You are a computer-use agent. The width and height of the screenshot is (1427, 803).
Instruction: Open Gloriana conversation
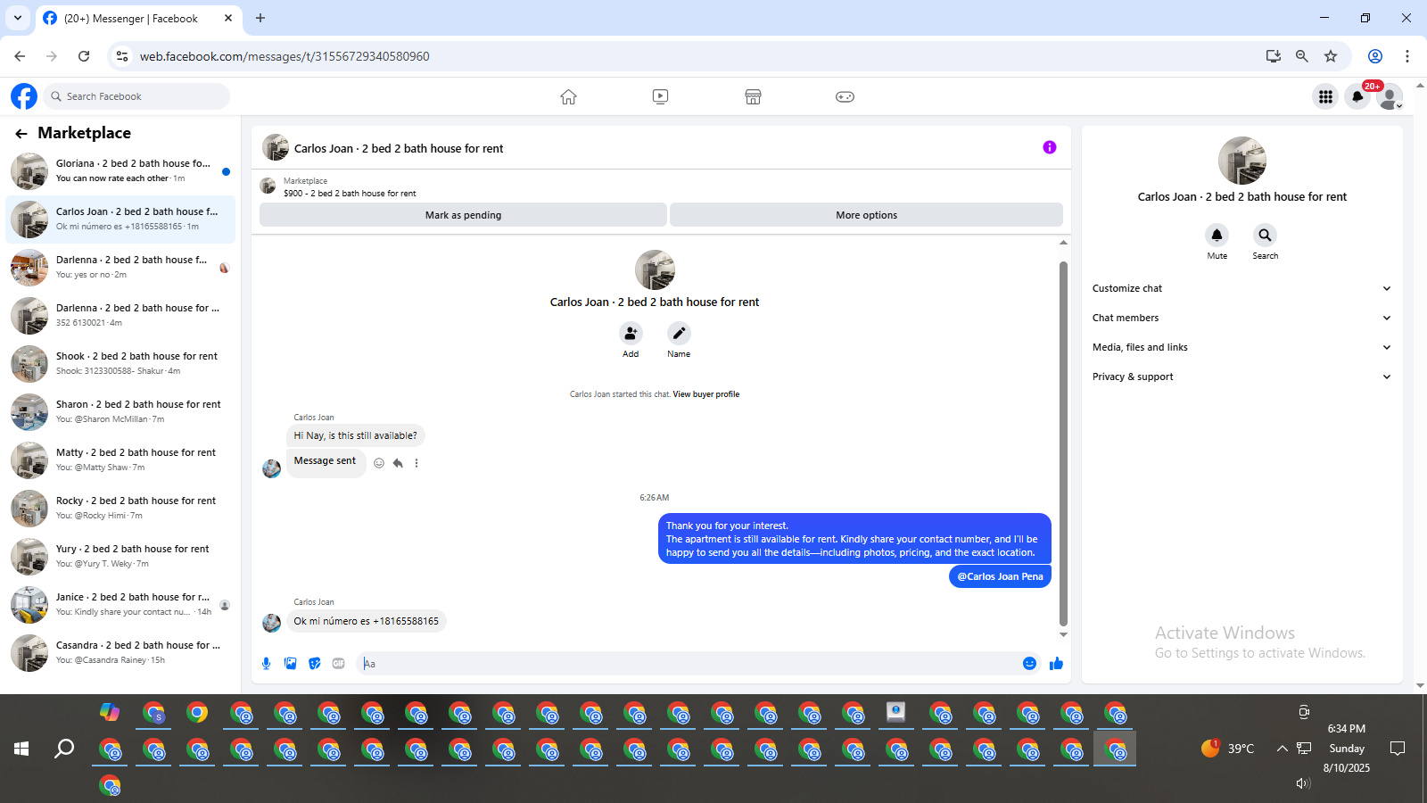point(121,171)
